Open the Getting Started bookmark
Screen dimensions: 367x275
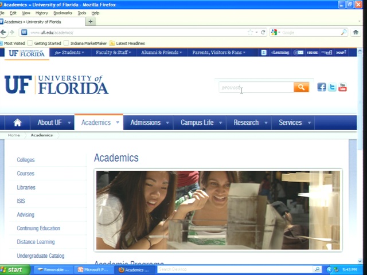click(45, 44)
